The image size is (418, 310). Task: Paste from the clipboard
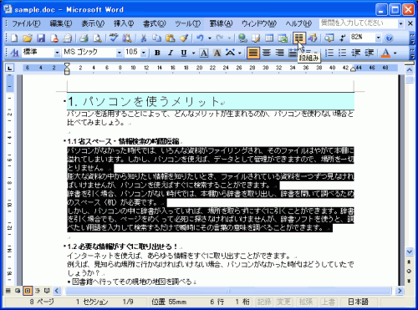[x=171, y=38]
